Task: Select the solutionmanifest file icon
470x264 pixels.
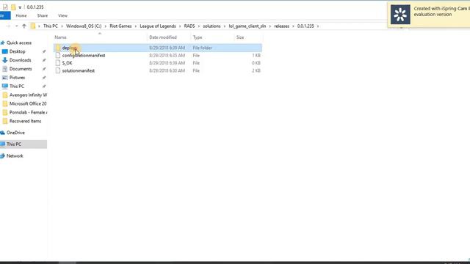Action: (58, 70)
